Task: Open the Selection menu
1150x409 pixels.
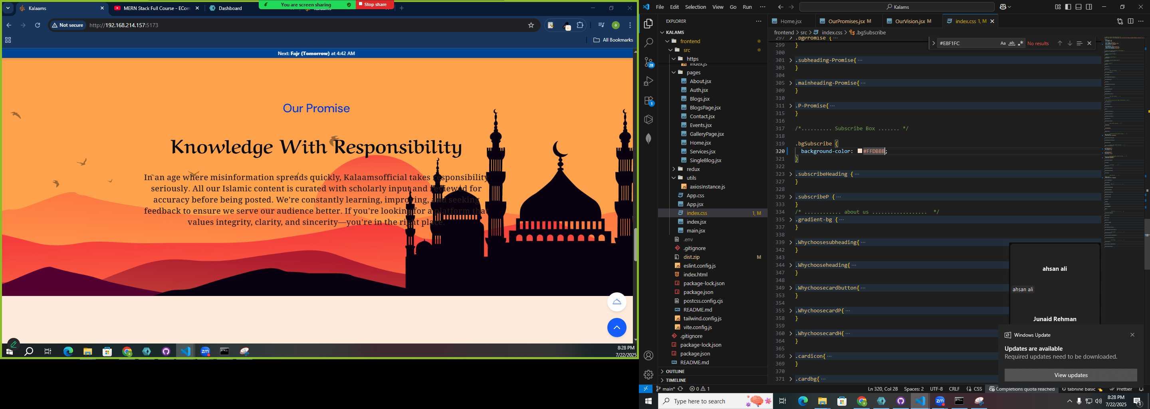Action: point(696,7)
